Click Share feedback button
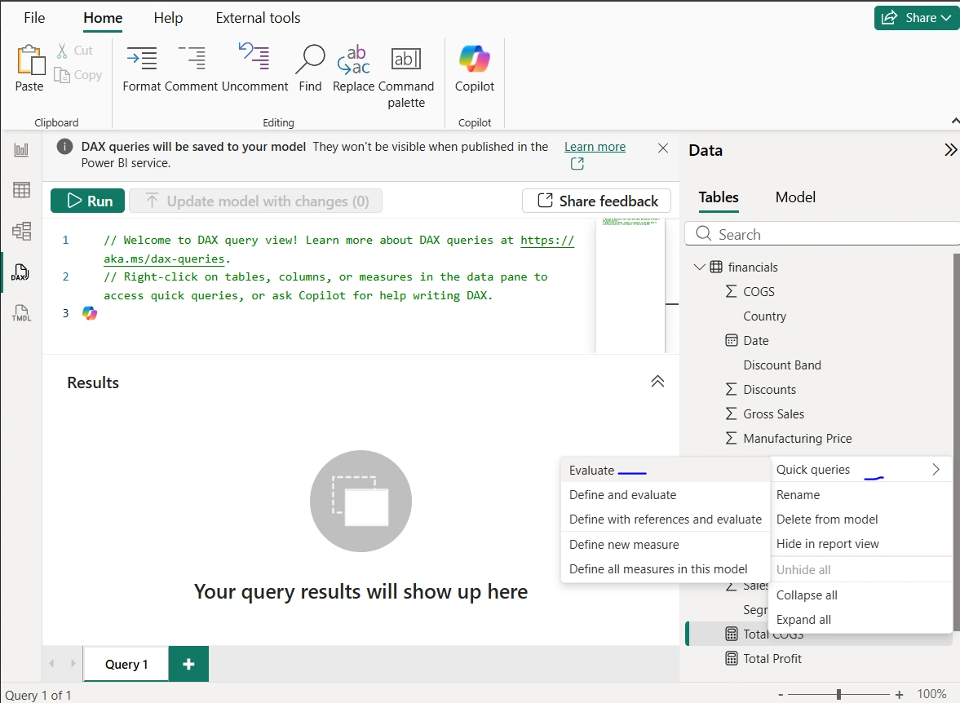 [596, 201]
